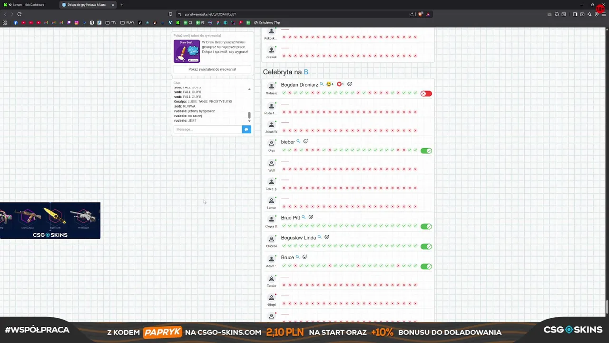
Task: Click Draw Best ad thumbnail
Action: [x=187, y=51]
